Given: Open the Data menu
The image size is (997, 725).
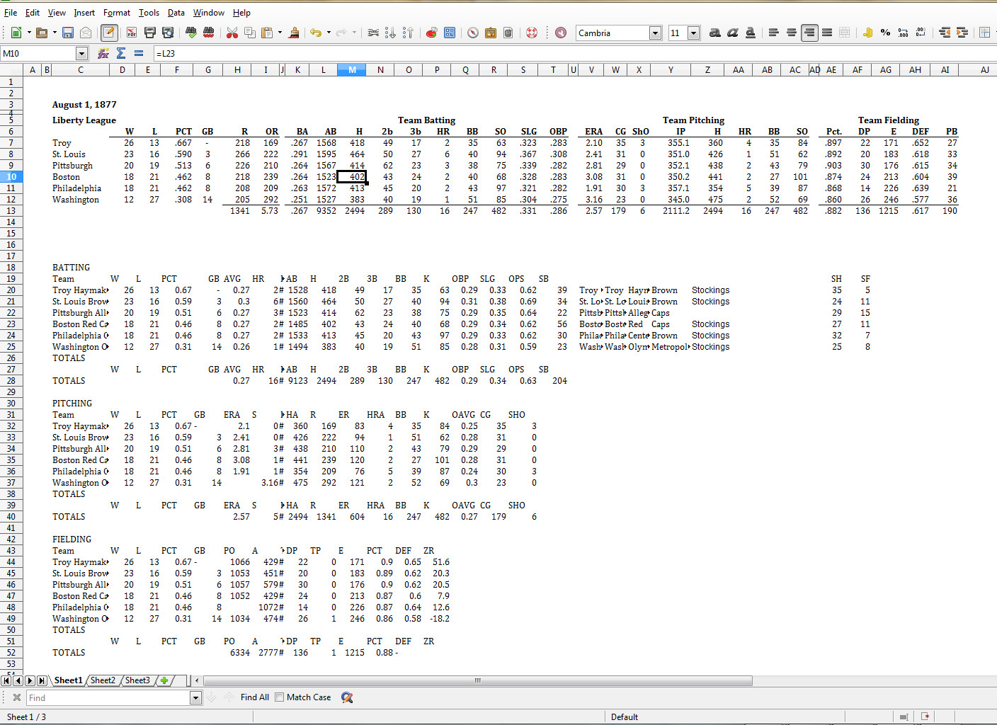Looking at the screenshot, I should (x=176, y=12).
